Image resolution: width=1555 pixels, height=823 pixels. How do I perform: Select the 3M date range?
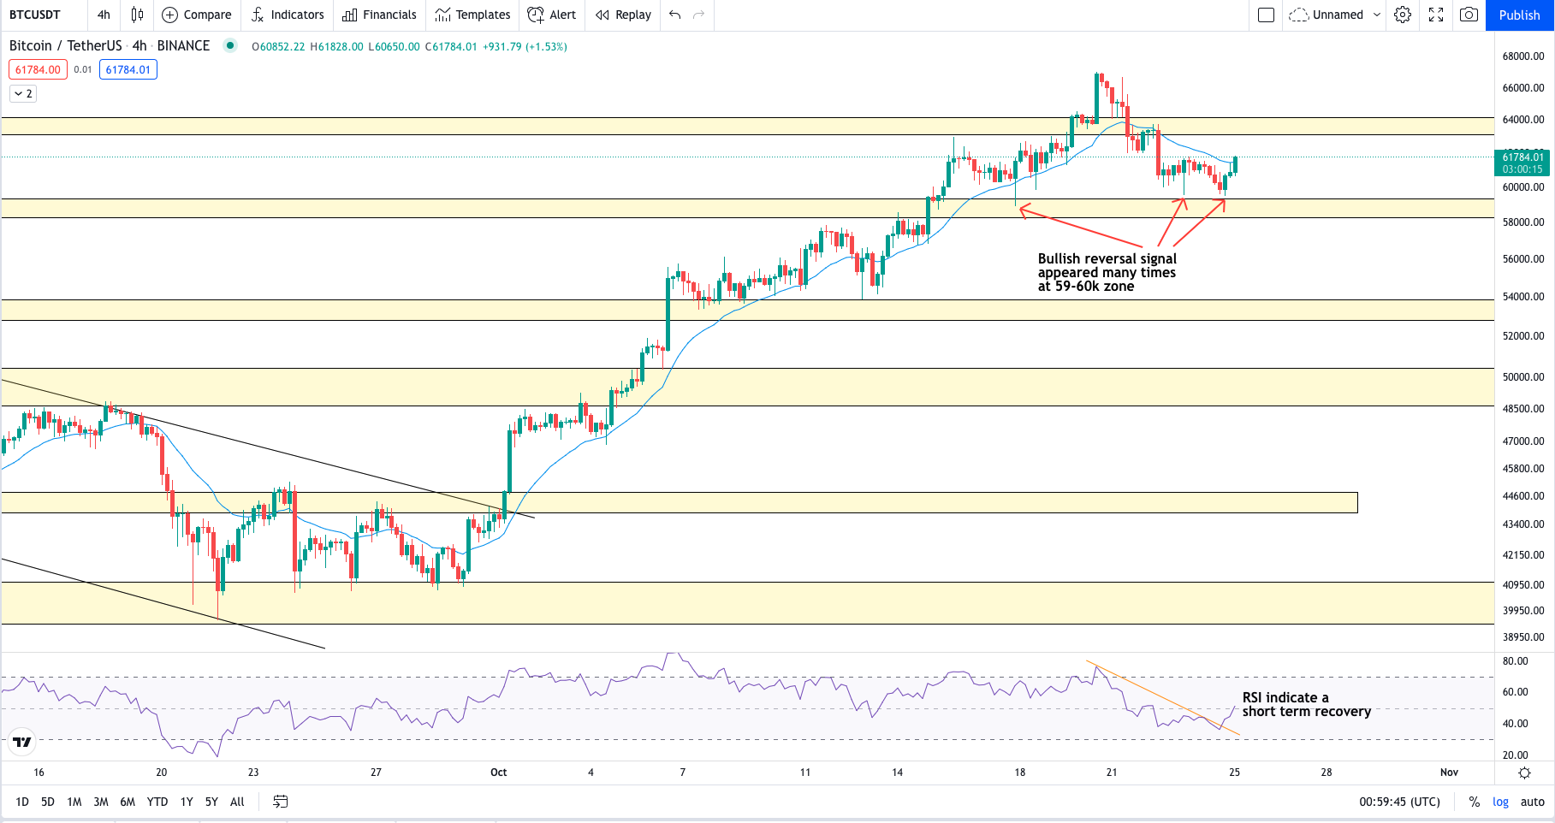pos(101,802)
